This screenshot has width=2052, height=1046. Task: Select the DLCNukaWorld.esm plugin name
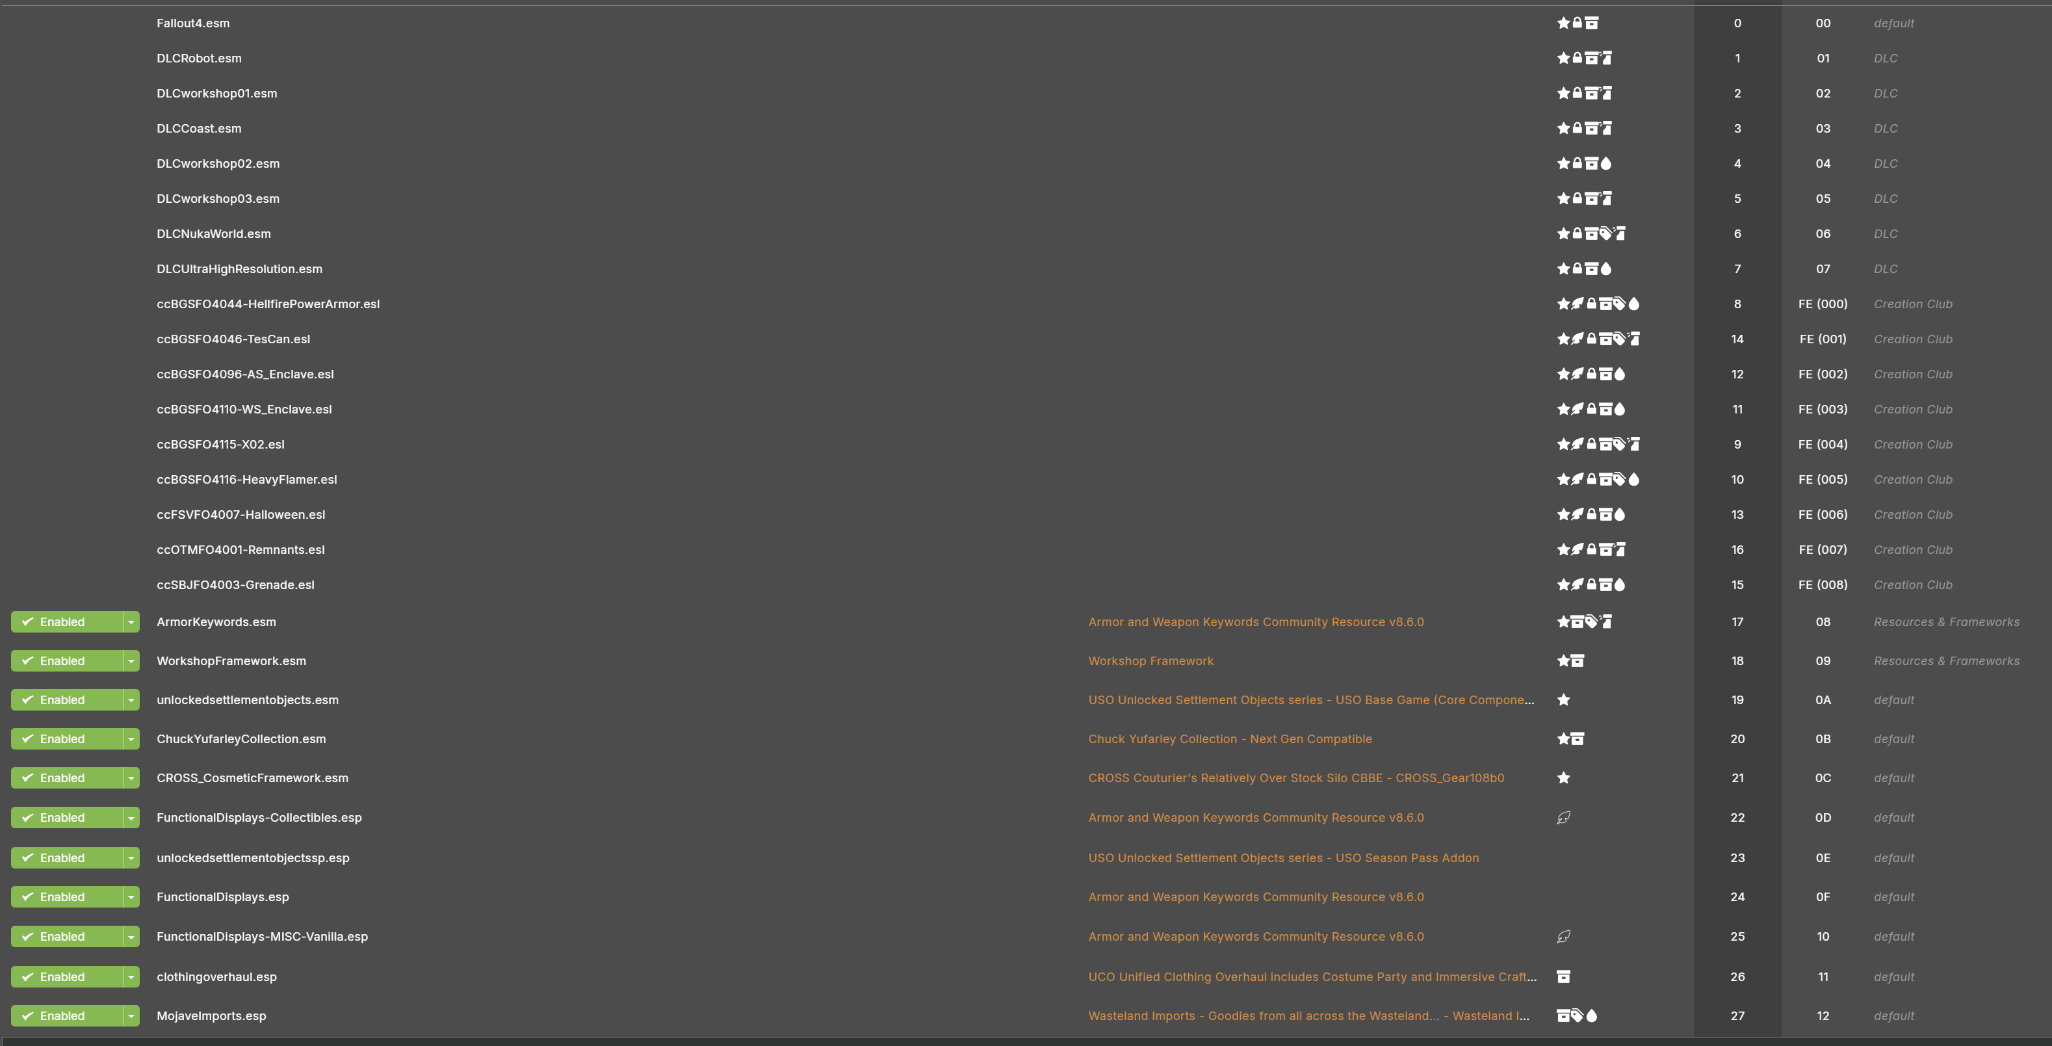(x=213, y=233)
